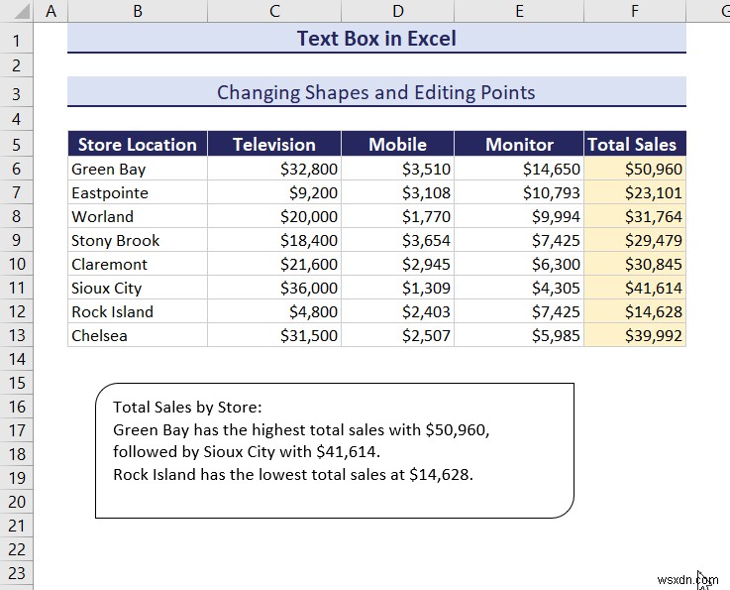Click Chelsea television value $31,500
Screen dimensions: 730x590
coord(274,335)
